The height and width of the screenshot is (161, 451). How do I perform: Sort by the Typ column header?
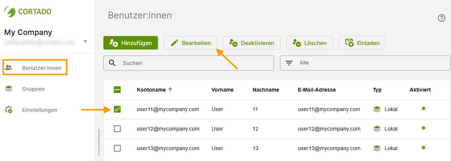[x=377, y=90]
